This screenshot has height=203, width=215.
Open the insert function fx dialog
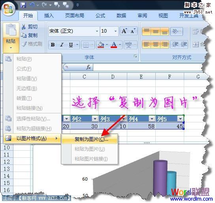click(x=89, y=67)
